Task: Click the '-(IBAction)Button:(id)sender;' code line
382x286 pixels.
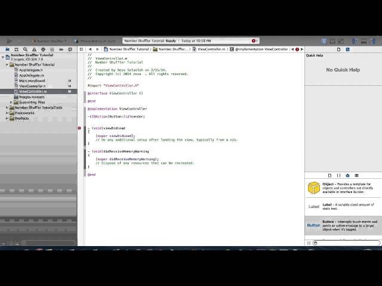Action: click(x=116, y=117)
